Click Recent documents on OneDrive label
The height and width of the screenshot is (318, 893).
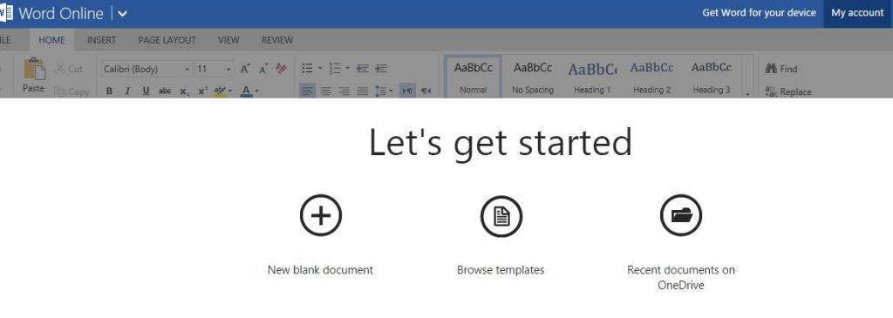[x=681, y=278]
